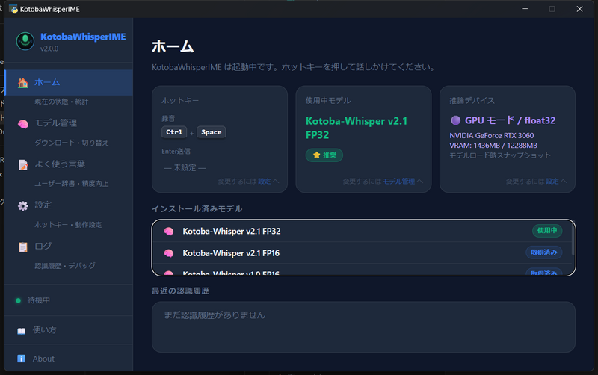
Task: Click the 推奨 star badge
Action: (324, 155)
